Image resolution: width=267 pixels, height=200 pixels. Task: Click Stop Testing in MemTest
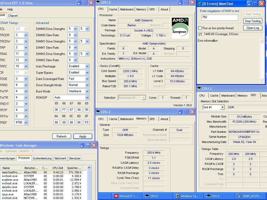[253, 21]
